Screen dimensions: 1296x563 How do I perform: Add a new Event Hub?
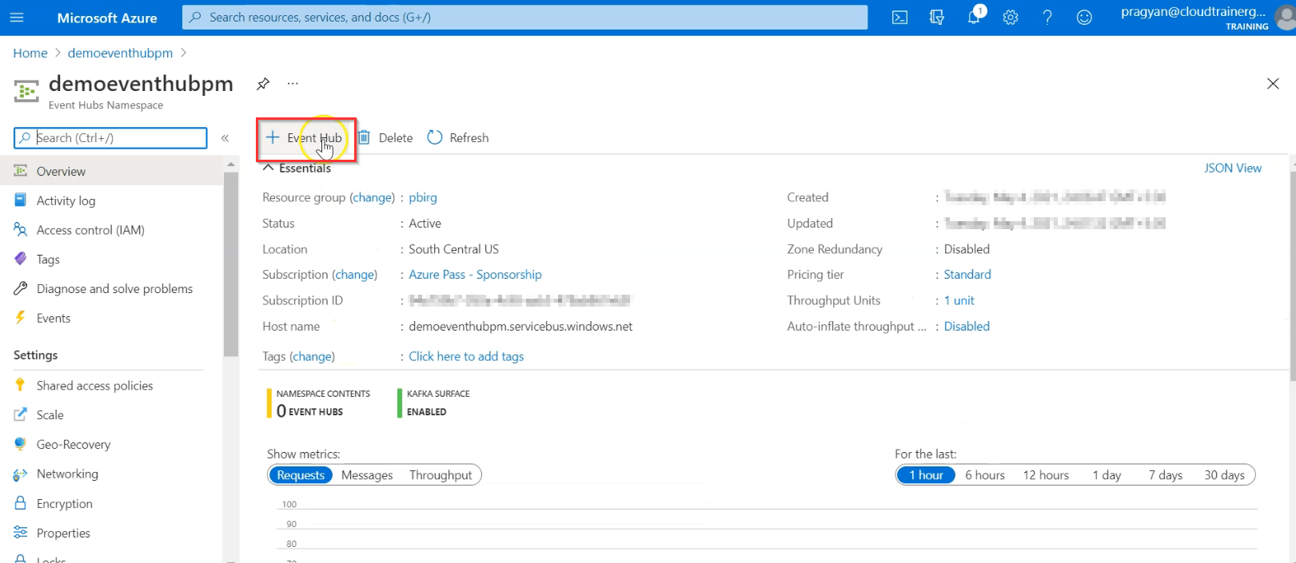305,138
